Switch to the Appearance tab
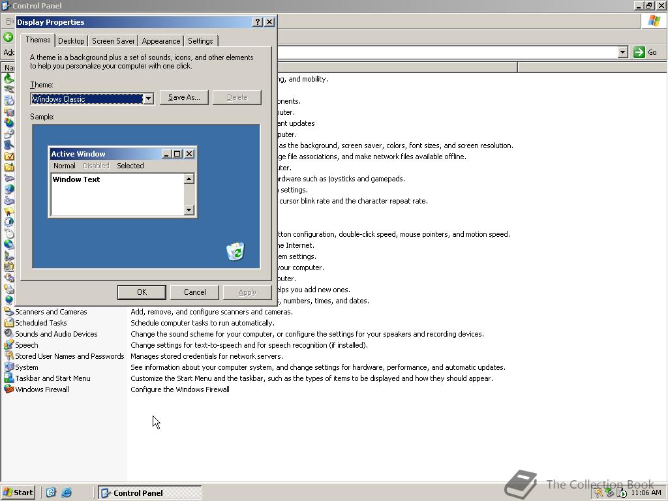Image resolution: width=668 pixels, height=501 pixels. [x=161, y=41]
